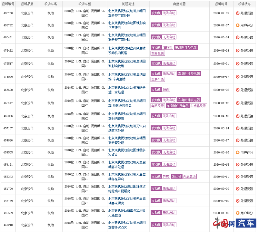
Task: Click the orange 用户评分 star for complaint 492722
Action: (x=238, y=25)
